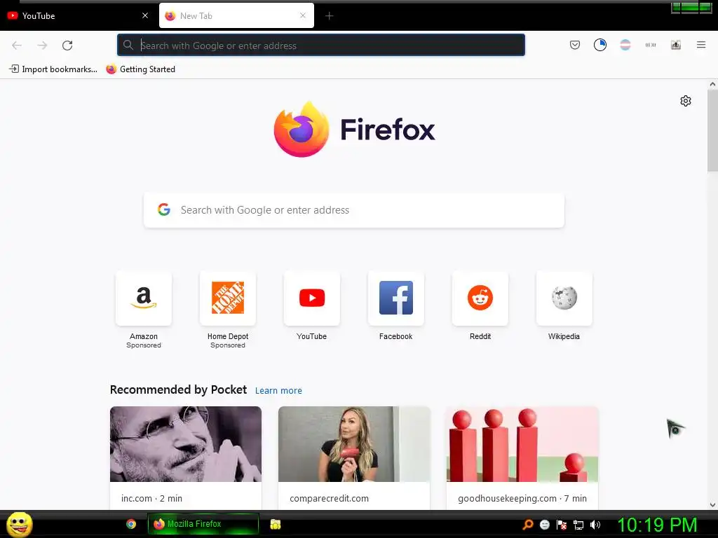The image size is (718, 538).
Task: Click the flag with red X tray icon
Action: point(562,525)
